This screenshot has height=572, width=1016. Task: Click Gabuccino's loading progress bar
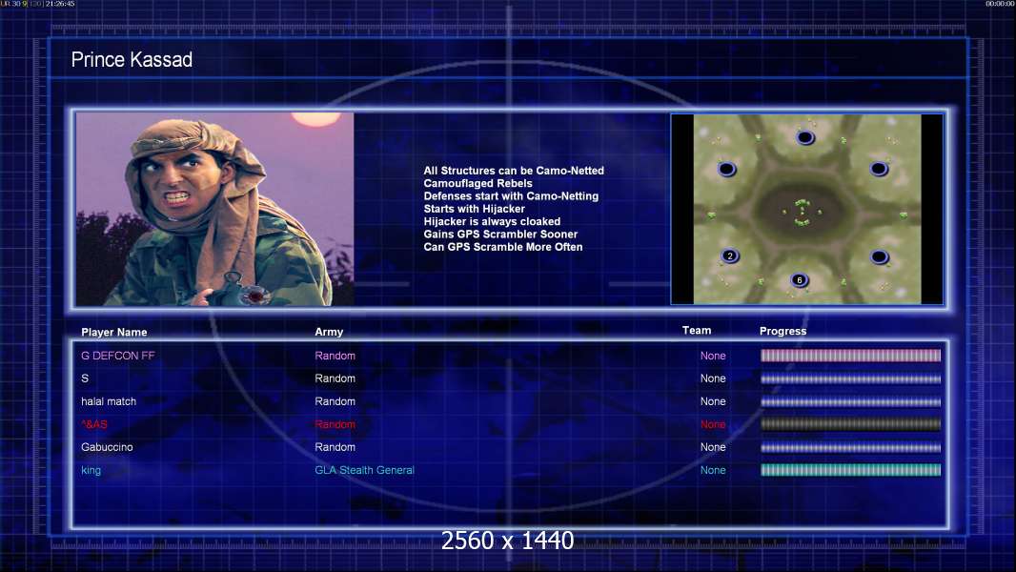click(x=851, y=447)
